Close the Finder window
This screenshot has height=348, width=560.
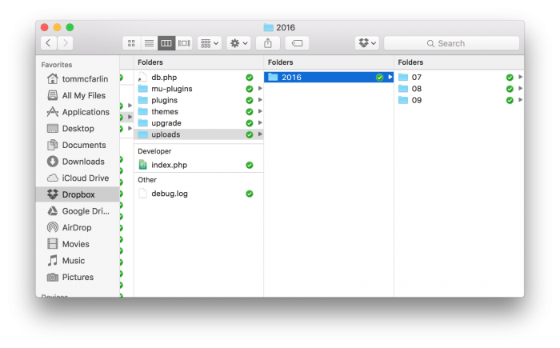coord(44,27)
